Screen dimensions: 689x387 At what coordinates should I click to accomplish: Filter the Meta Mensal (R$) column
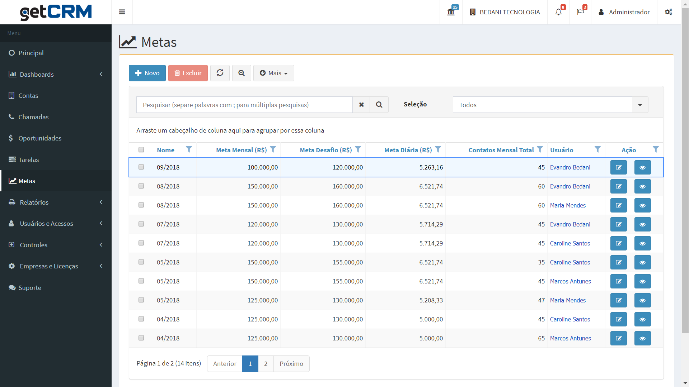point(273,149)
